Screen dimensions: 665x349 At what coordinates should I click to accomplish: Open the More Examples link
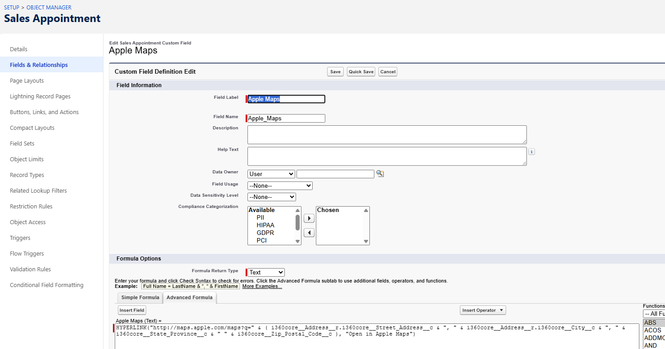click(x=262, y=286)
